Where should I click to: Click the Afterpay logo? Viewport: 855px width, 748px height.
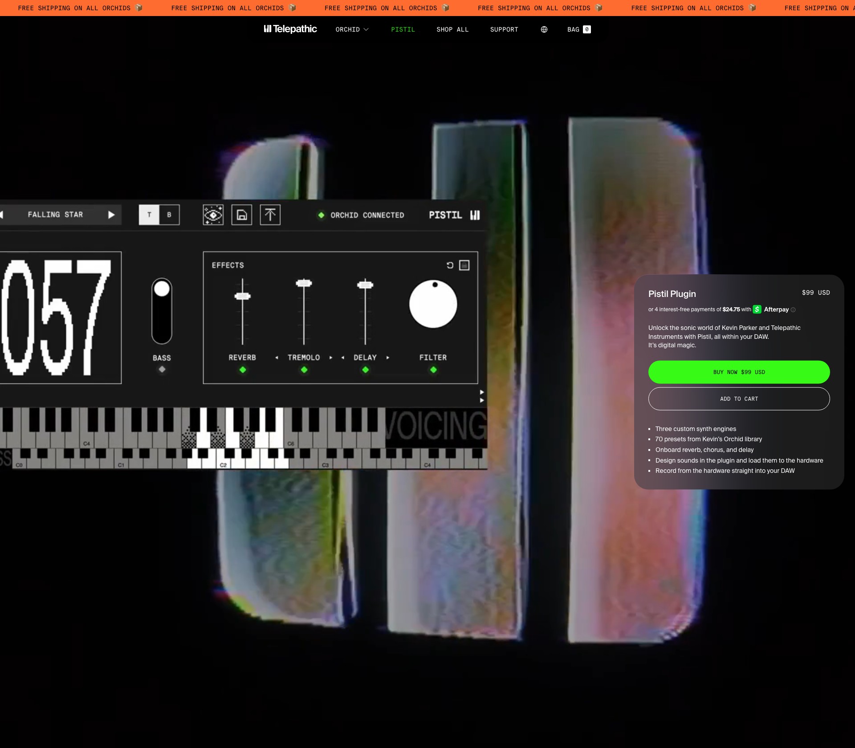tap(771, 309)
